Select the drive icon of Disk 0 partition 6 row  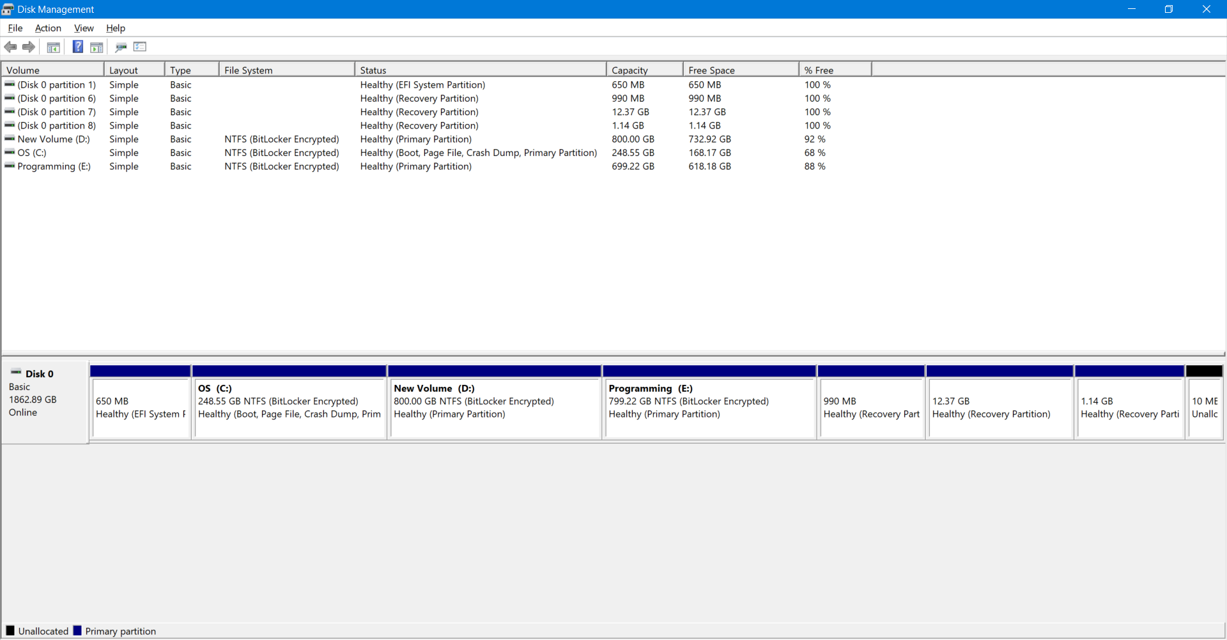tap(10, 98)
